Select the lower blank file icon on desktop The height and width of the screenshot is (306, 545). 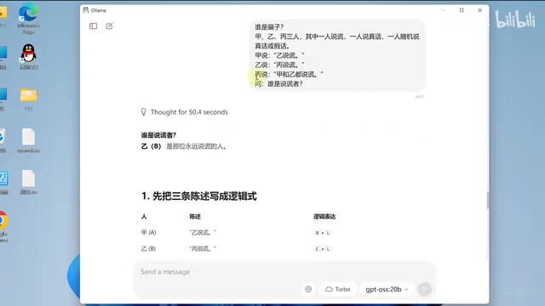pos(28,182)
